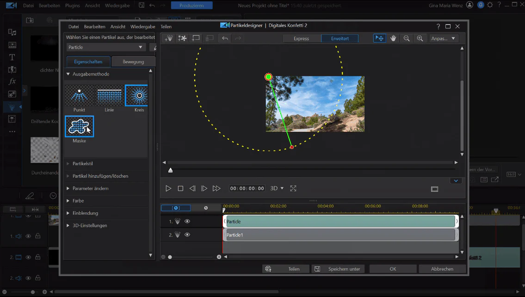
Task: Undo last action in Partikeldesigner
Action: (x=225, y=38)
